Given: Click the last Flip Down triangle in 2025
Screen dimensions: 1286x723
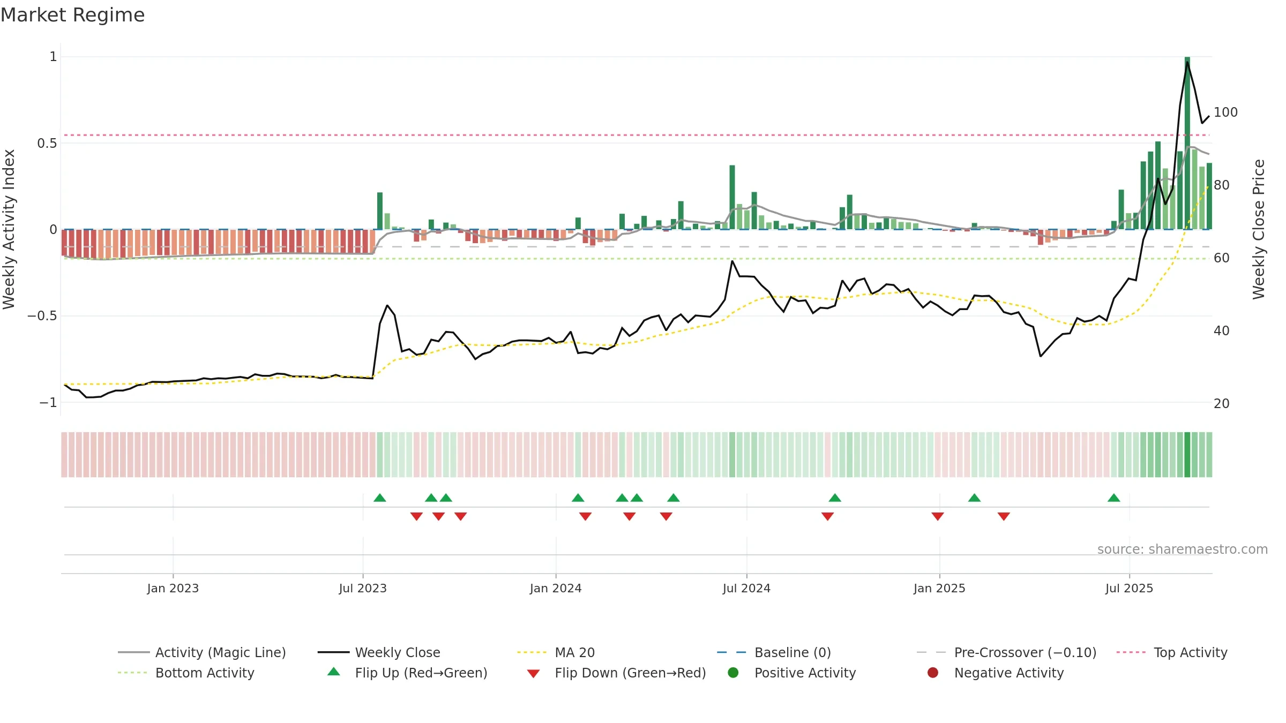Looking at the screenshot, I should [1004, 516].
